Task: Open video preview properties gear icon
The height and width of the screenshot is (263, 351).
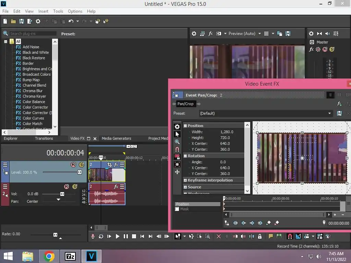Action: point(194,34)
